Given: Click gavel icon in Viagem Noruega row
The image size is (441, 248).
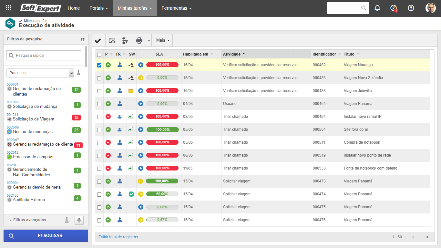Looking at the screenshot, I should (131, 65).
